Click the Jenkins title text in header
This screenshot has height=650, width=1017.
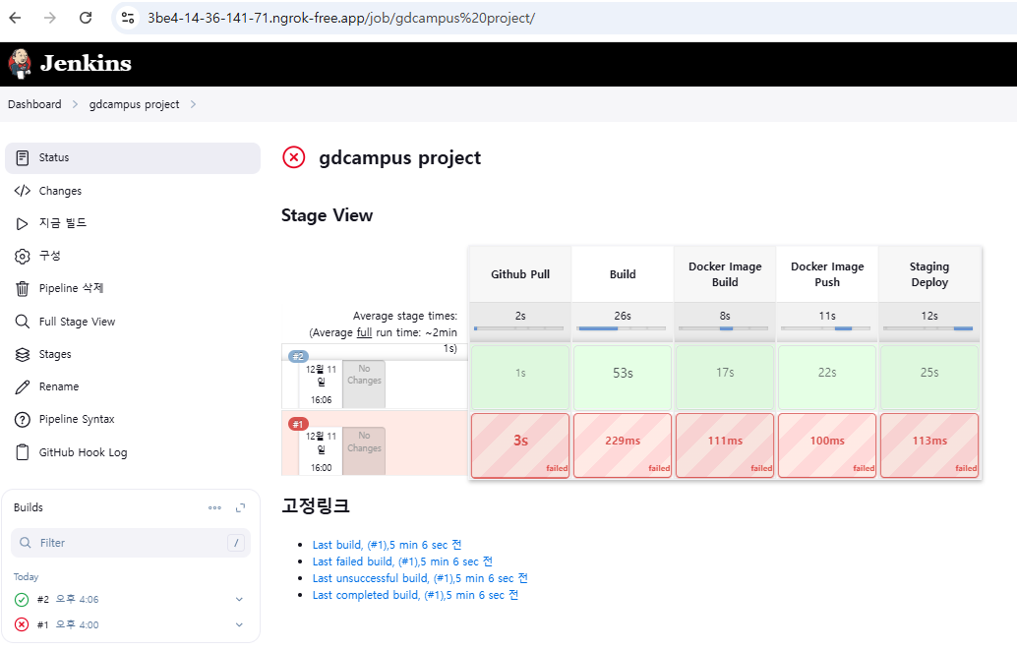coord(86,64)
